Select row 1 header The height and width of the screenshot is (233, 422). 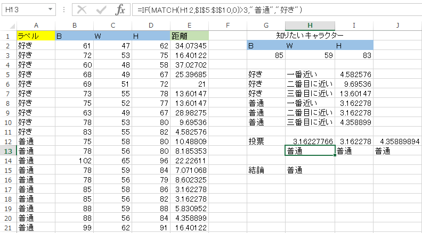pyautogui.click(x=8, y=36)
